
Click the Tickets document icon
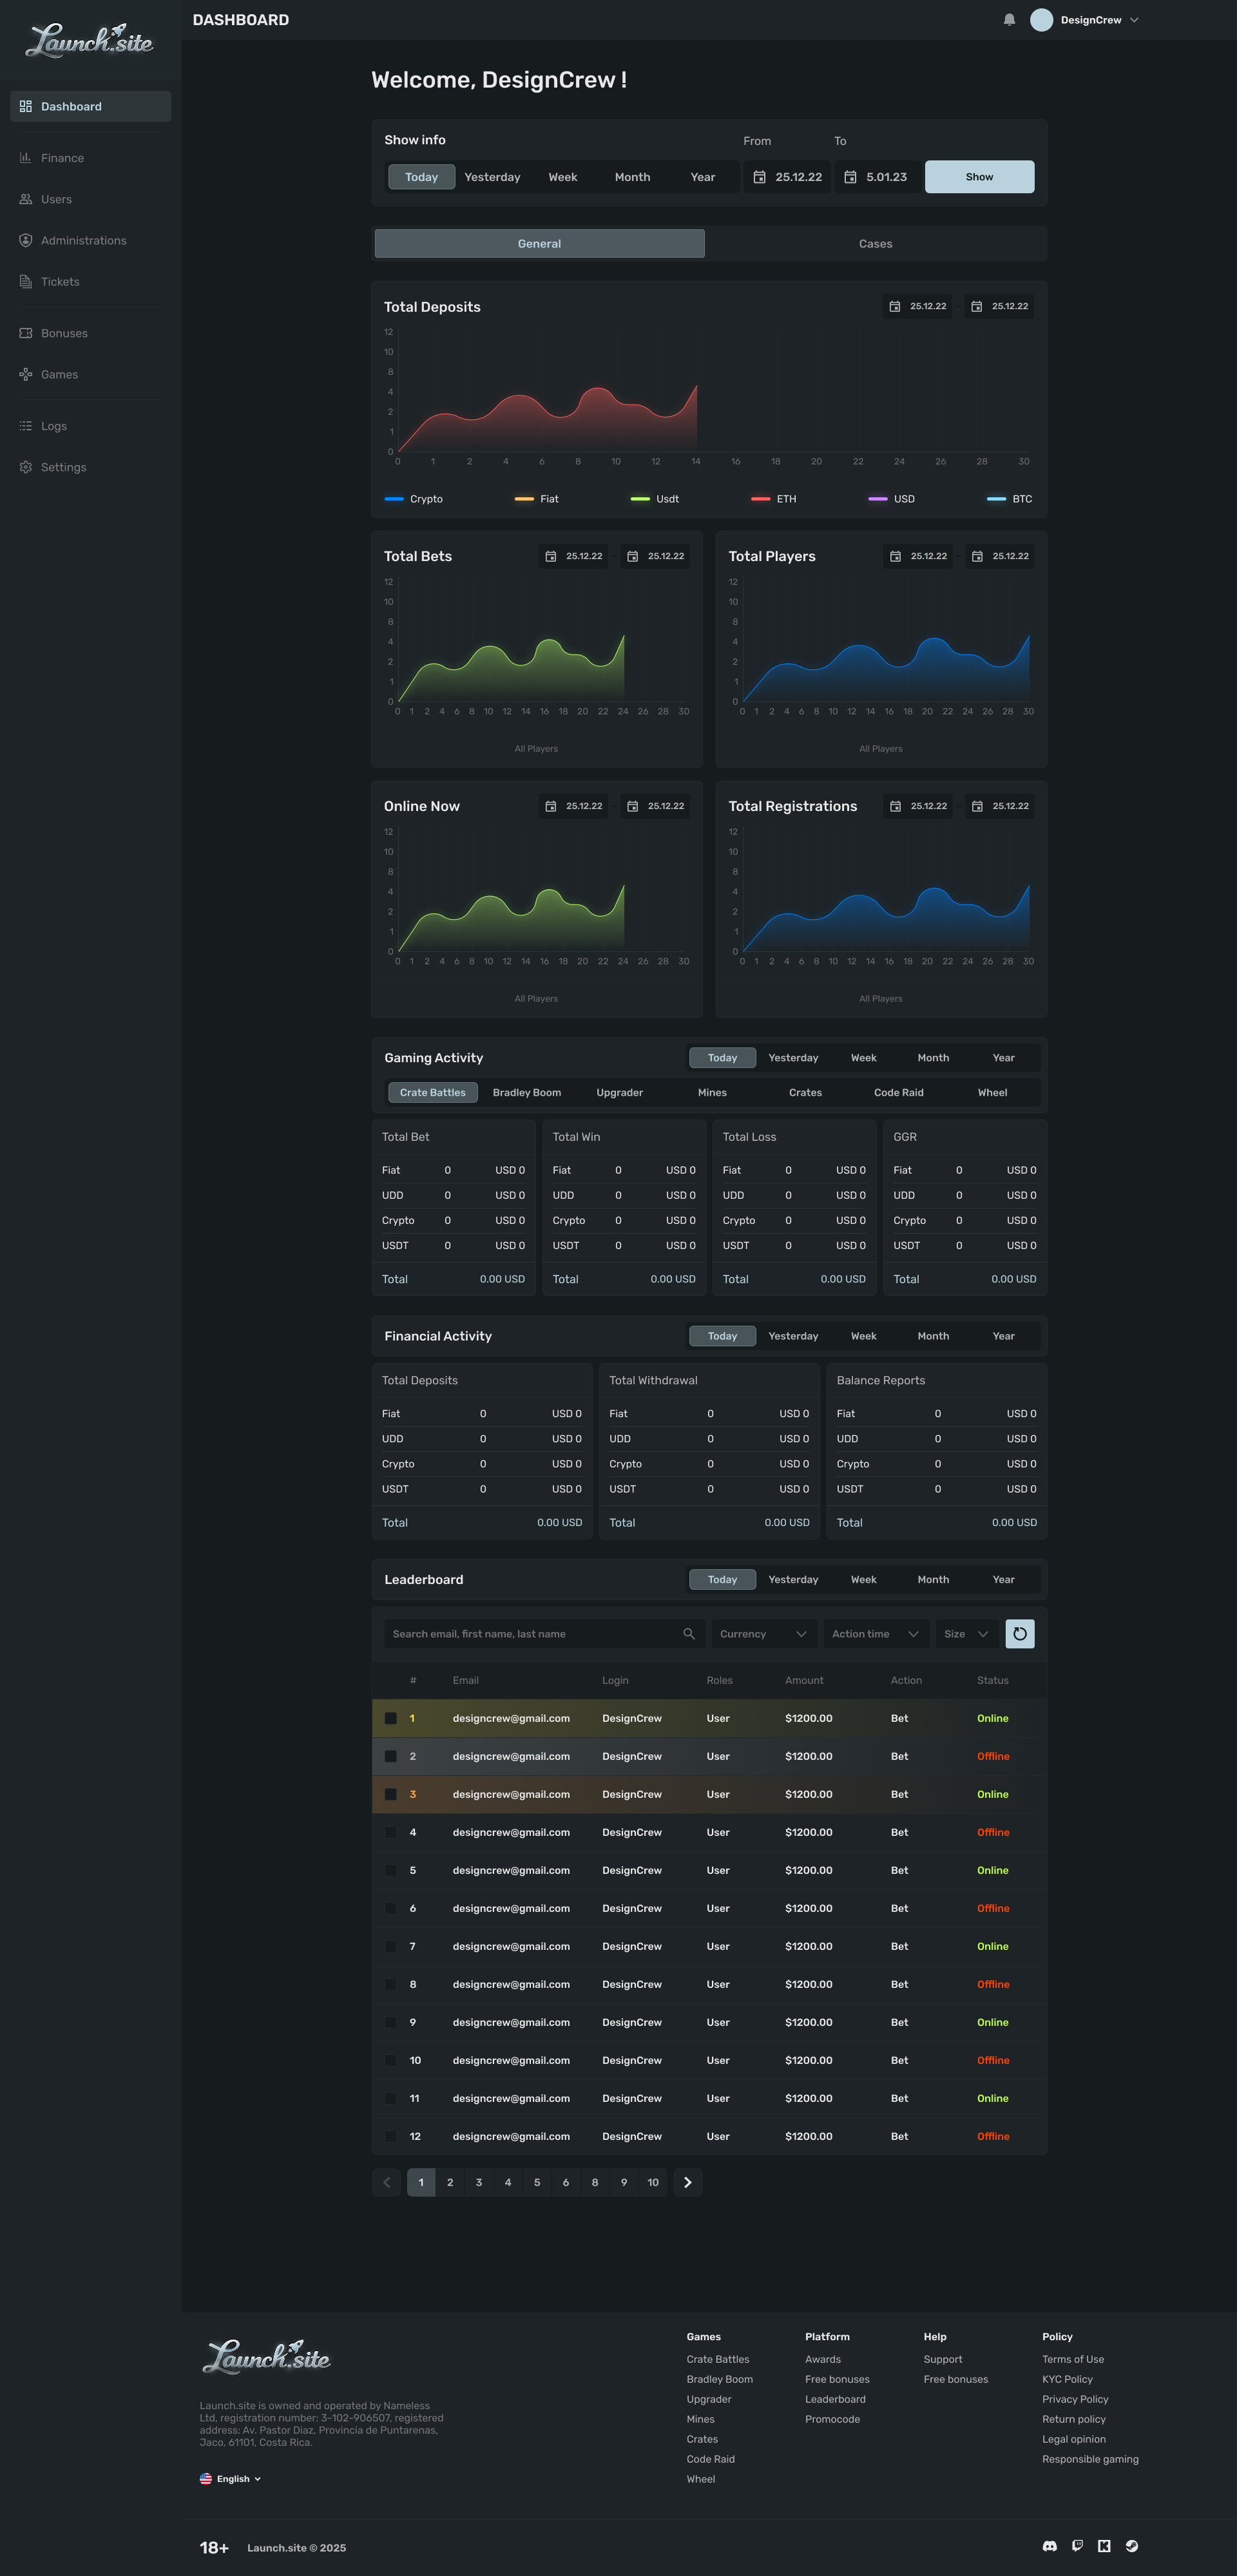(26, 281)
